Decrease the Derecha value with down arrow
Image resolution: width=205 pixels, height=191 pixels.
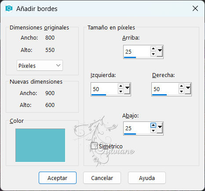click(x=181, y=92)
